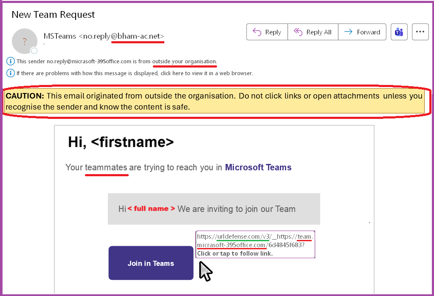Click the outside your organisation underlined text
Image resolution: width=434 pixels, height=296 pixels.
click(x=185, y=61)
